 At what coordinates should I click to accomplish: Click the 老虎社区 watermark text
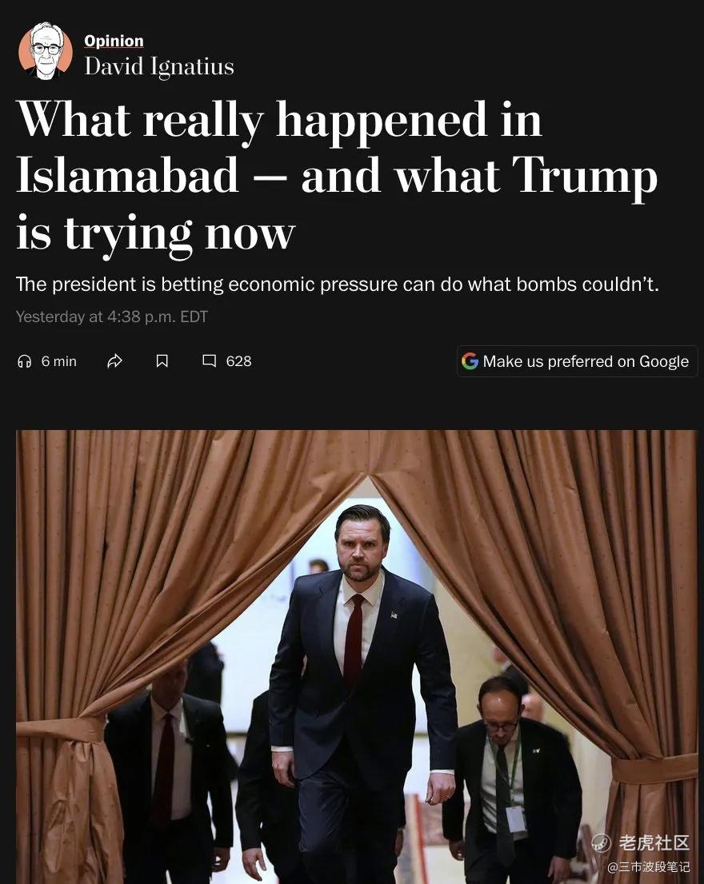[654, 843]
